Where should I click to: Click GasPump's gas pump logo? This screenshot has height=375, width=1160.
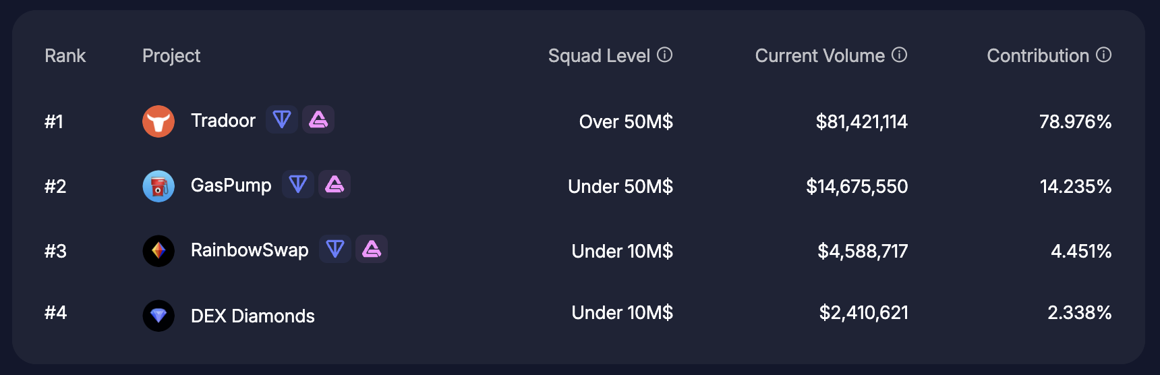coord(158,186)
